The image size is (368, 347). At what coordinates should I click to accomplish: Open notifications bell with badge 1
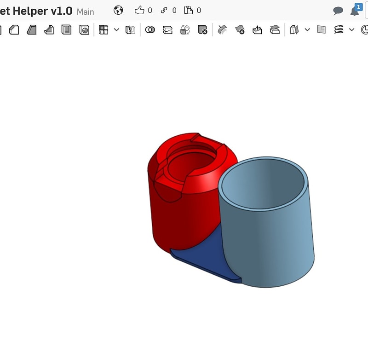click(356, 10)
